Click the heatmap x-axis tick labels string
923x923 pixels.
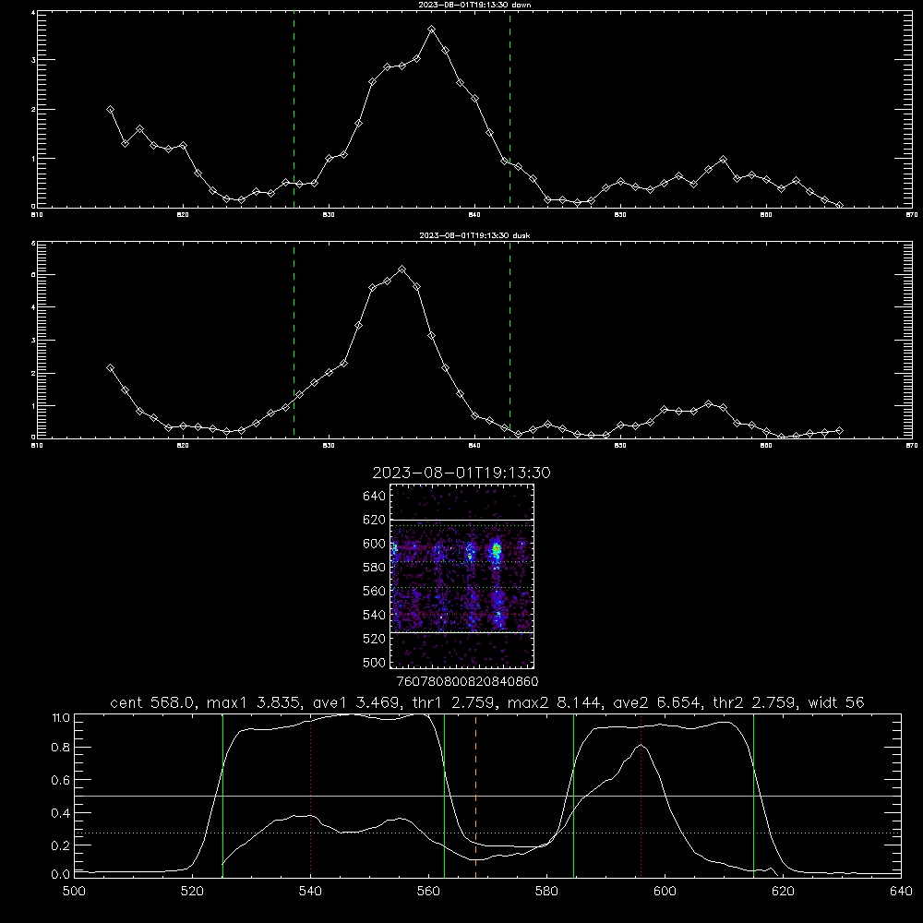point(468,681)
